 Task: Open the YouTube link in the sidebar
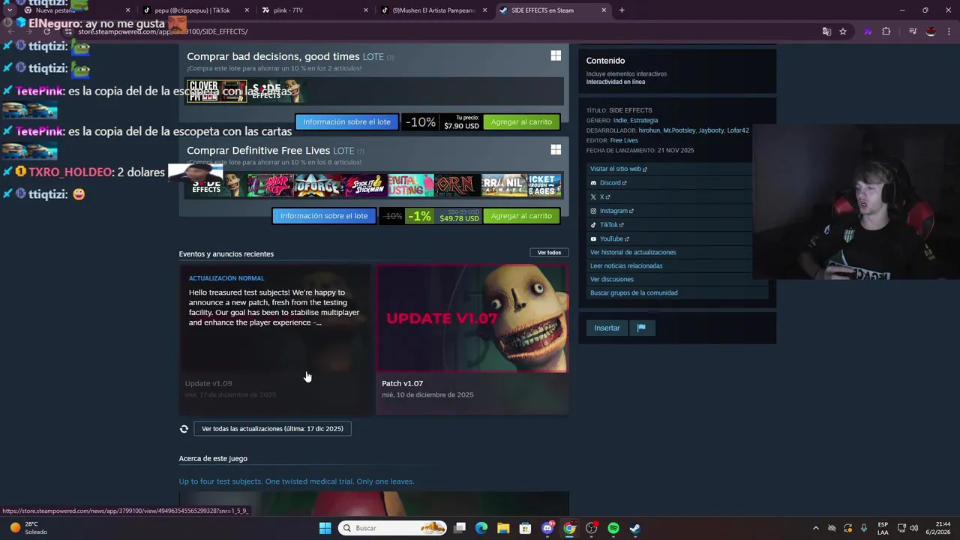[x=610, y=238]
